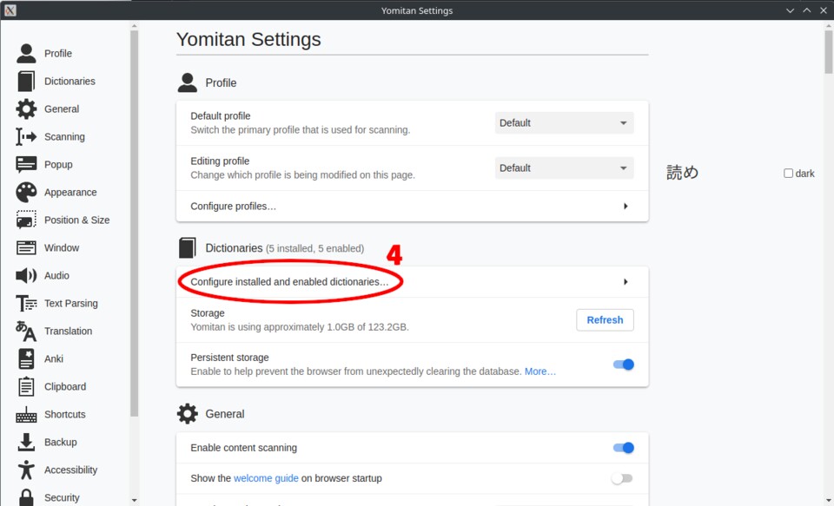Open the Backup download icon
834x506 pixels.
pos(27,443)
